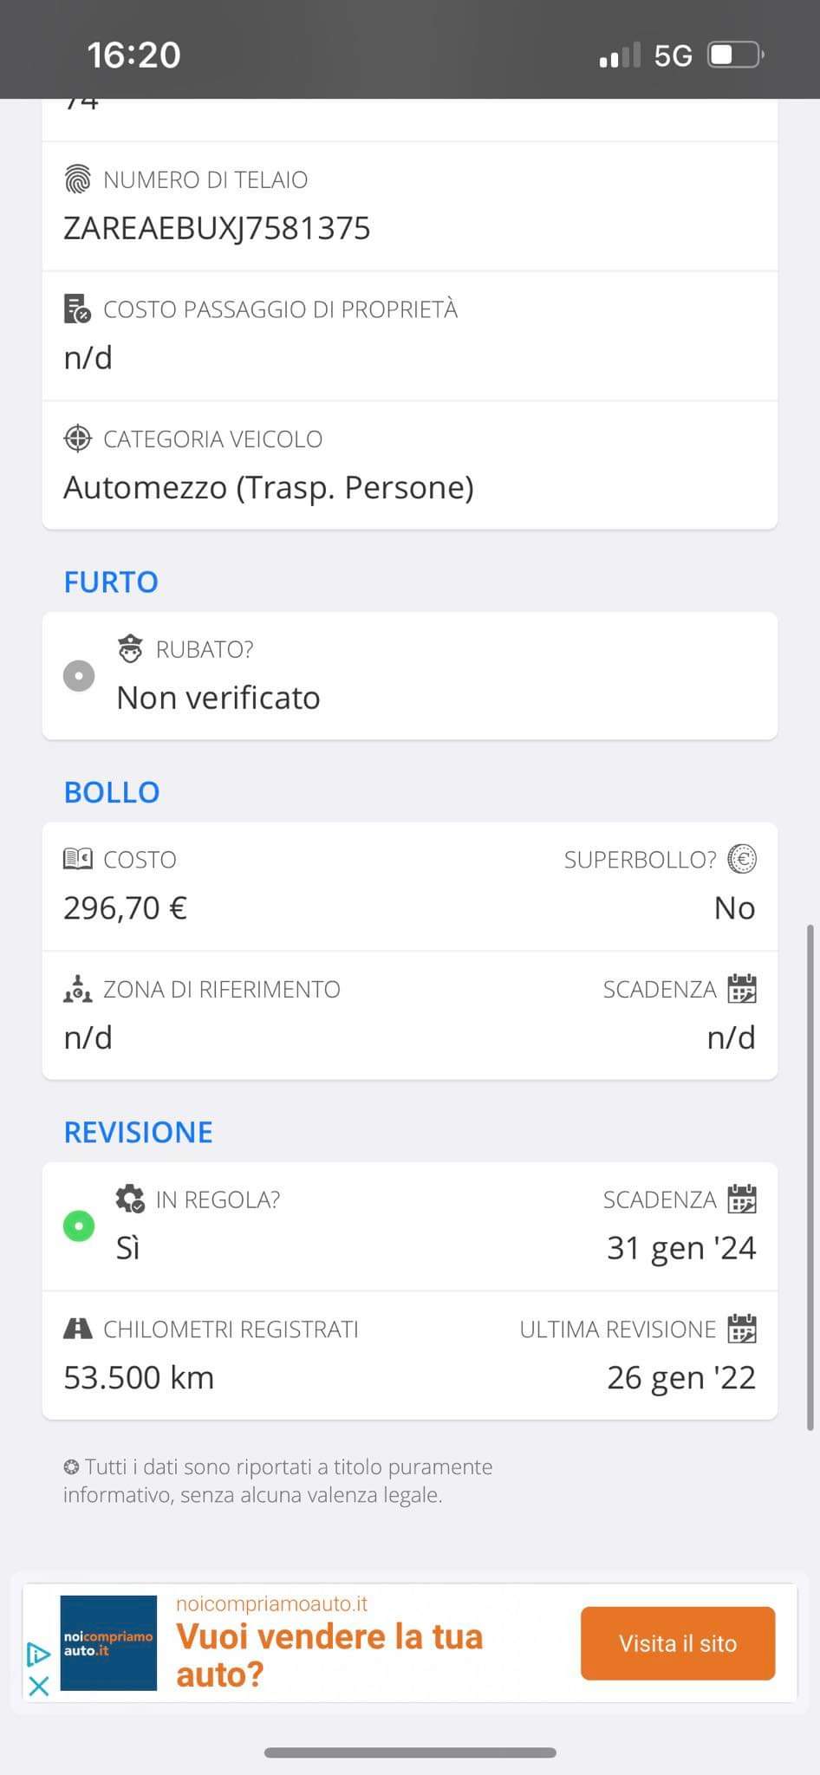Image resolution: width=820 pixels, height=1775 pixels.
Task: Tap the calendar icon next to Bollo Scadenza
Action: click(742, 989)
